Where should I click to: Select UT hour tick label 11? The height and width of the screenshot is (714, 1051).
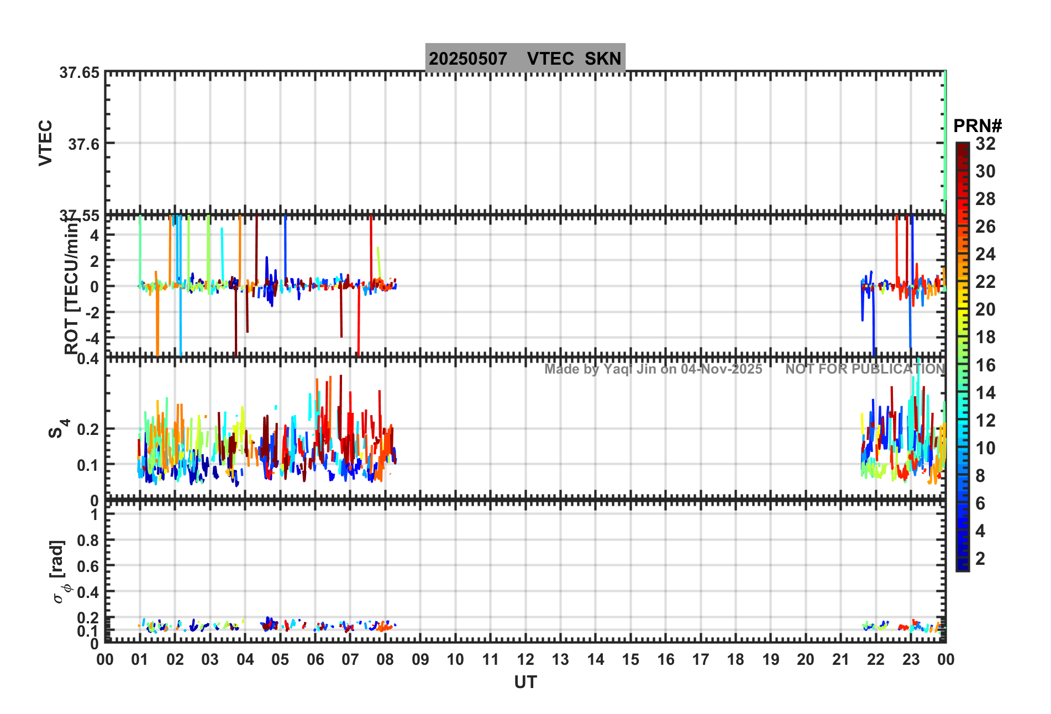(490, 659)
